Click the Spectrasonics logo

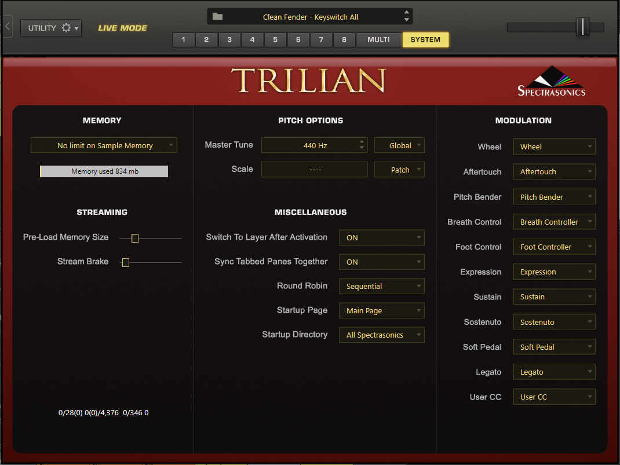551,82
